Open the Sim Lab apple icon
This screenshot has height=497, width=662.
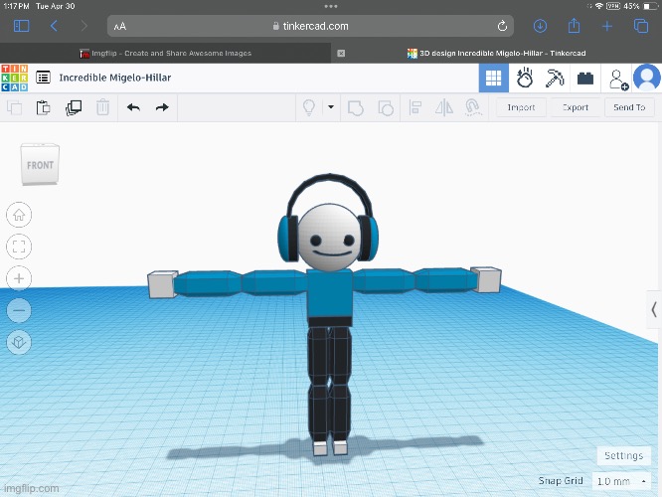(x=525, y=79)
